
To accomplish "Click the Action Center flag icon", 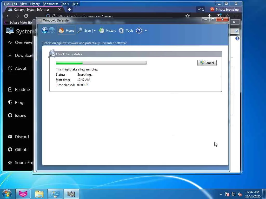I will click(x=227, y=194).
